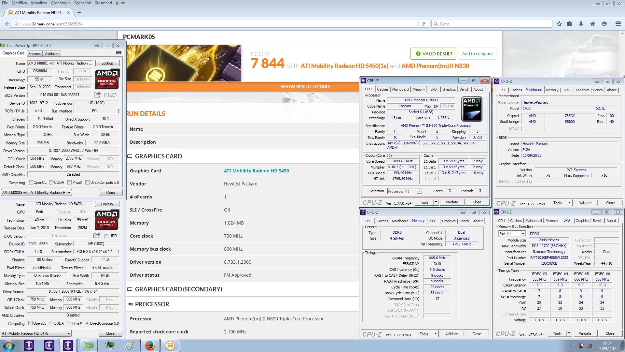625x352 pixels.
Task: Toggle UEFI checkbox for Radeon HD 5470
Action: 106,236
